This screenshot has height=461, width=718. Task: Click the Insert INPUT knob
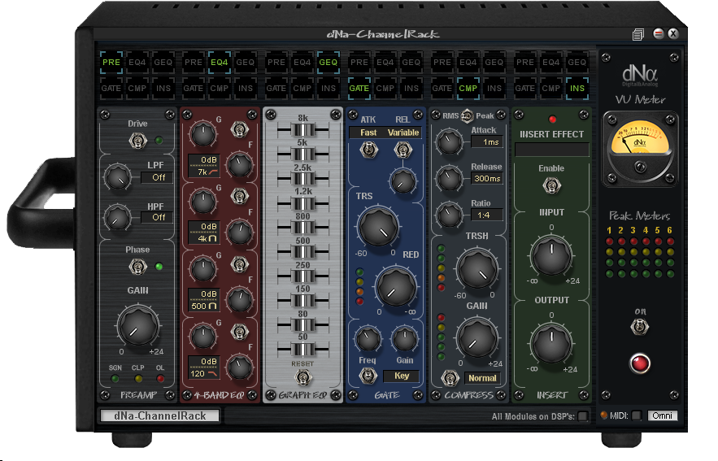[x=551, y=256]
